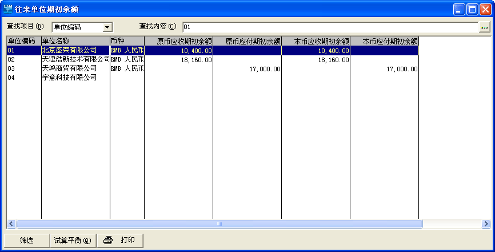This screenshot has width=495, height=252.
Task: Click the 本币应付期初余额 column header
Action: 384,41
